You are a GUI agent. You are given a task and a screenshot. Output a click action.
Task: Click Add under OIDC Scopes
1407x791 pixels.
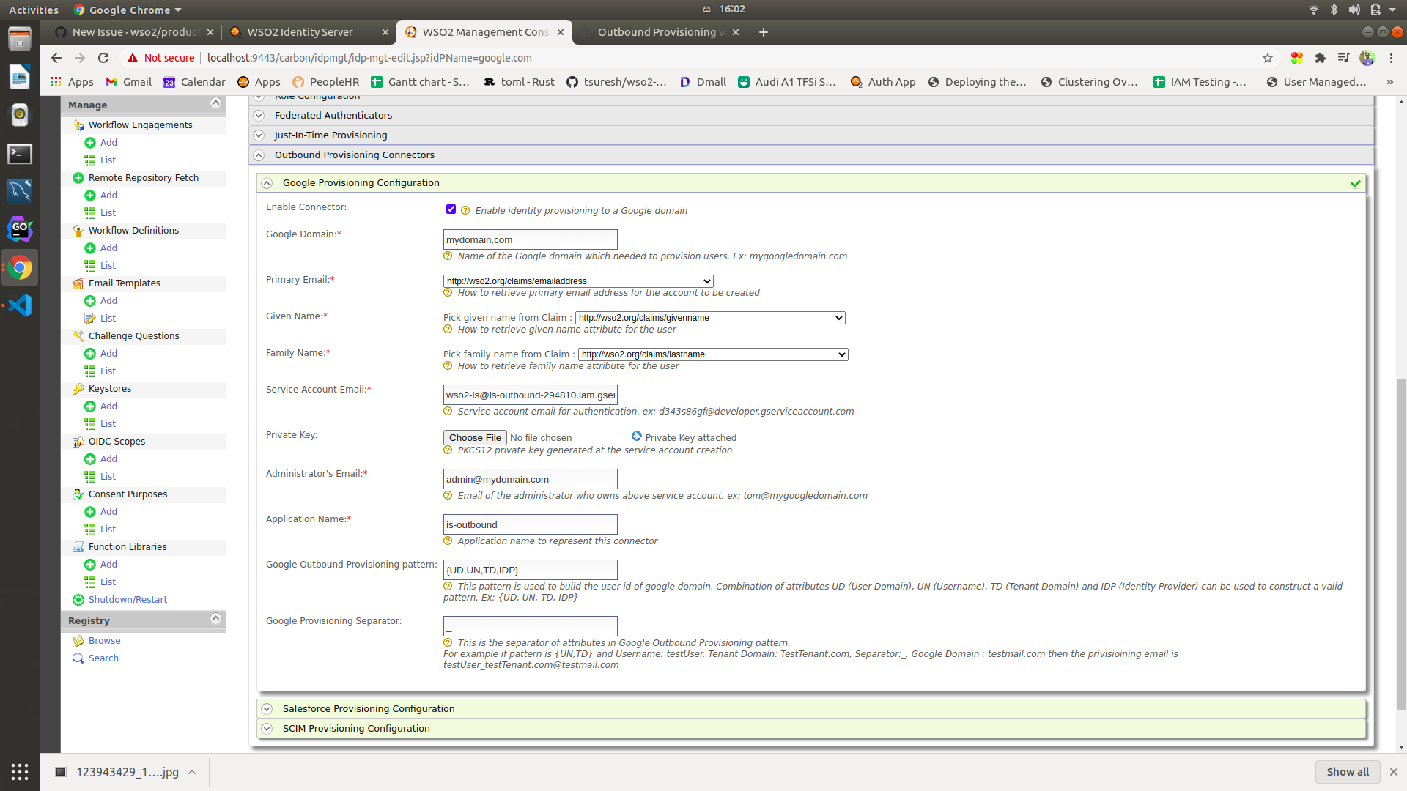(108, 458)
